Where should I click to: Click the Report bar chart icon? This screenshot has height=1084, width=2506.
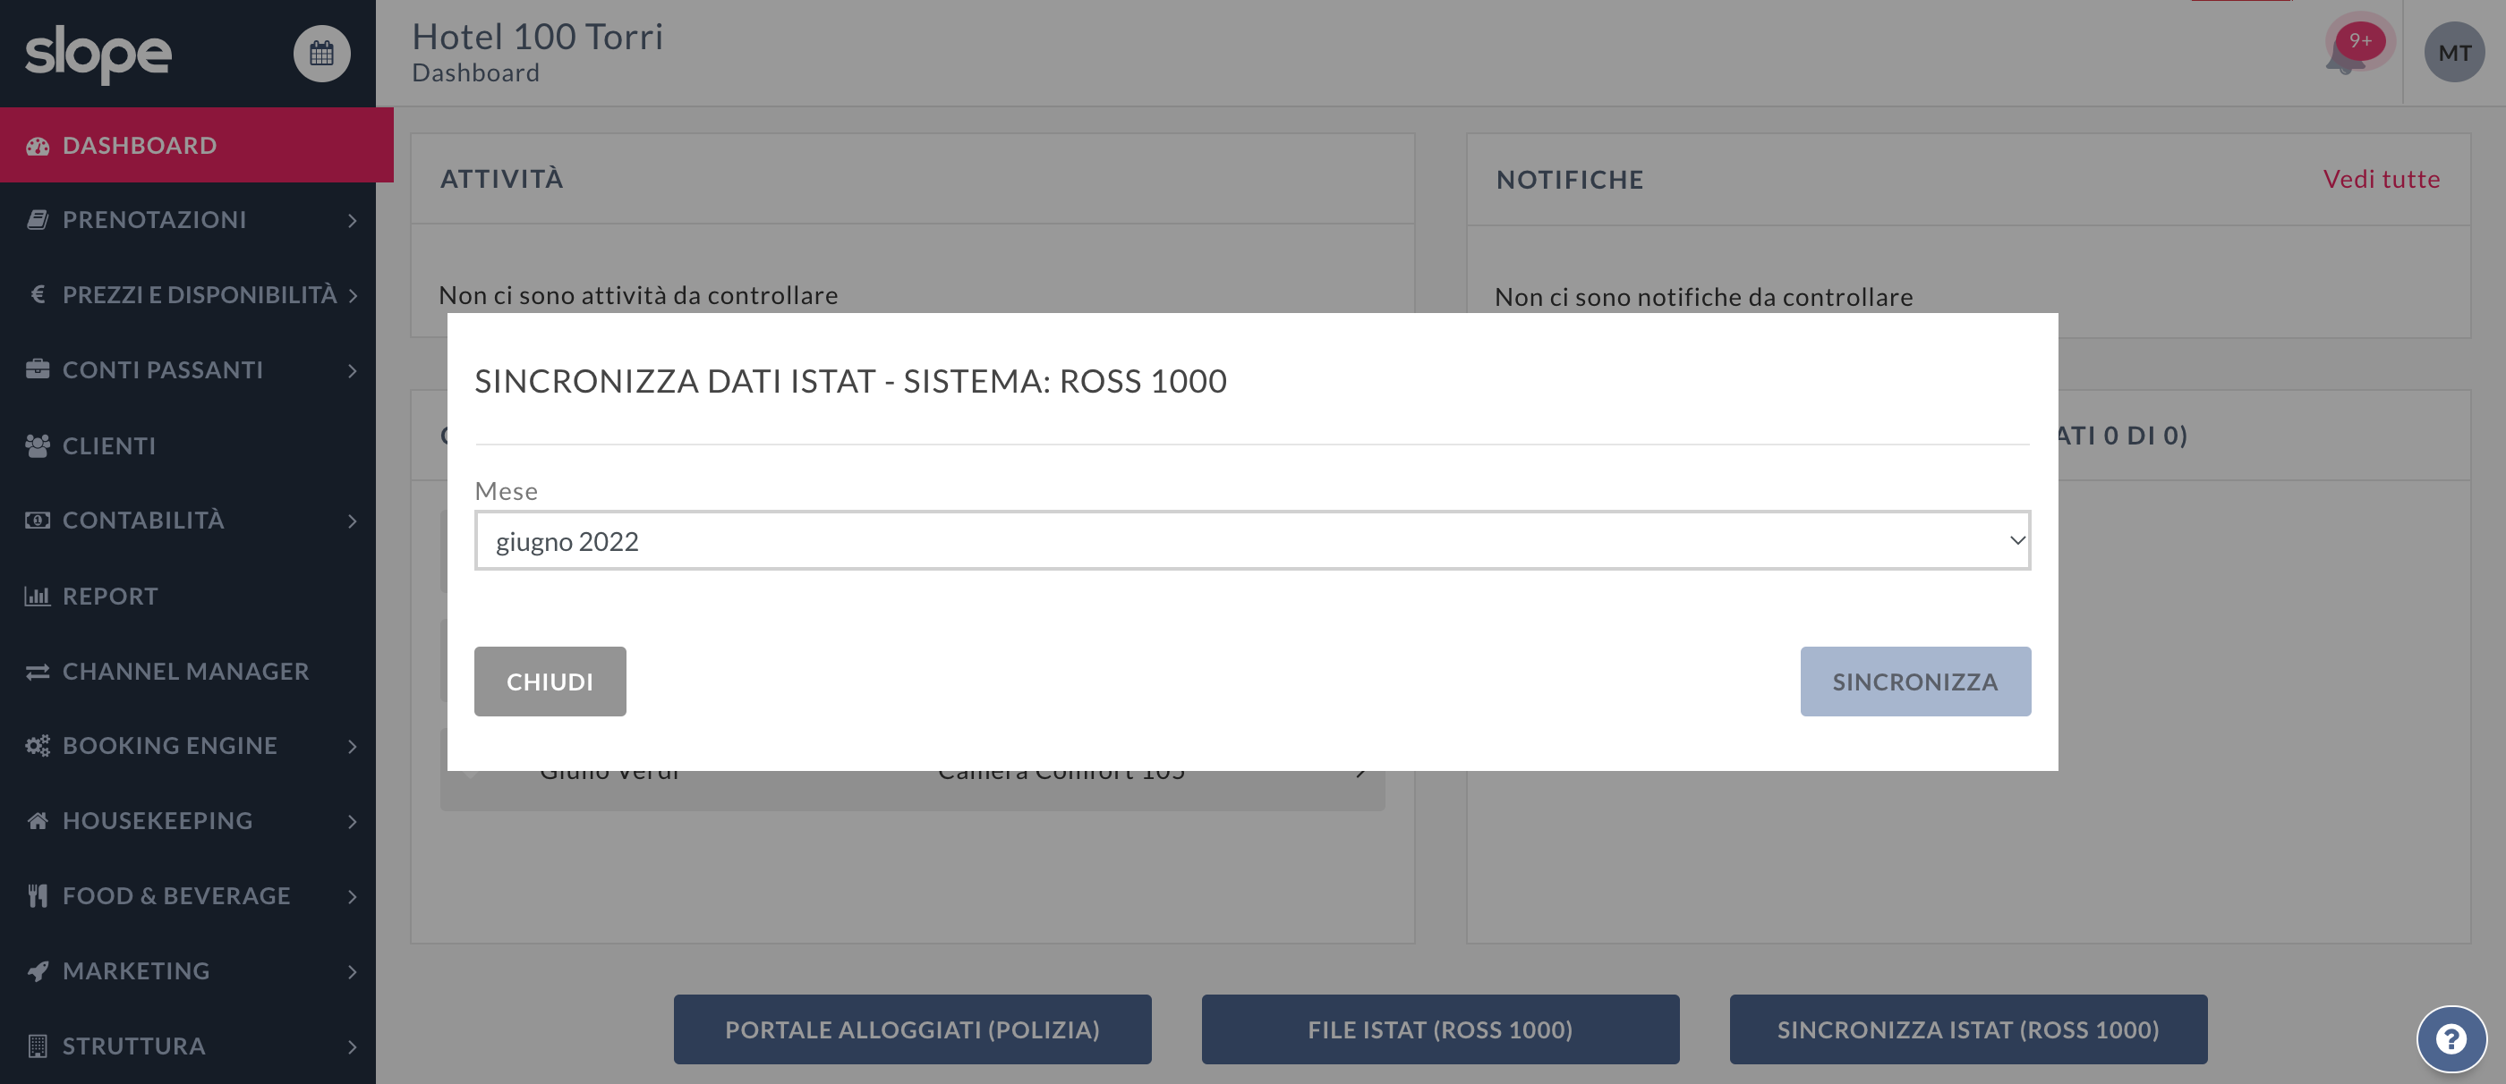tap(37, 596)
